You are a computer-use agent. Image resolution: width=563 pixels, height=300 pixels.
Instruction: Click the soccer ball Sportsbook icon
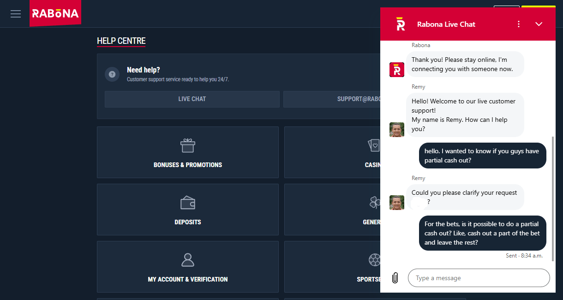[x=374, y=260]
